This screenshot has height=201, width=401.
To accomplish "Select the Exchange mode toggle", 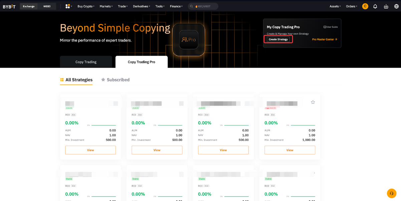I will click(x=29, y=6).
